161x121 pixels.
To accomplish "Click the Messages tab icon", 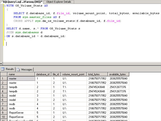I will coord(19,69).
